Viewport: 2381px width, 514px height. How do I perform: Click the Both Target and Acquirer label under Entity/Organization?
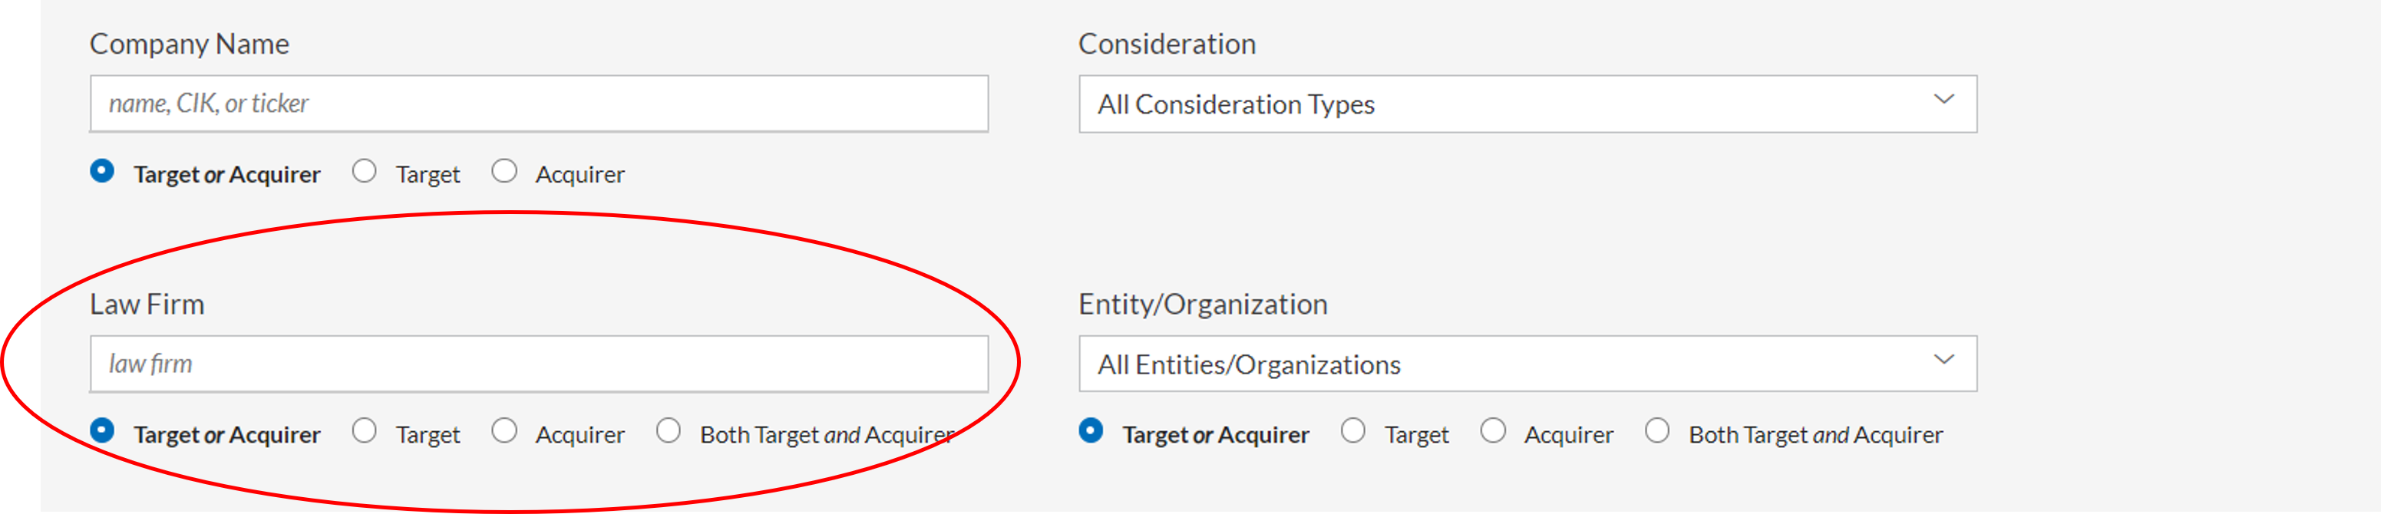(x=1815, y=436)
